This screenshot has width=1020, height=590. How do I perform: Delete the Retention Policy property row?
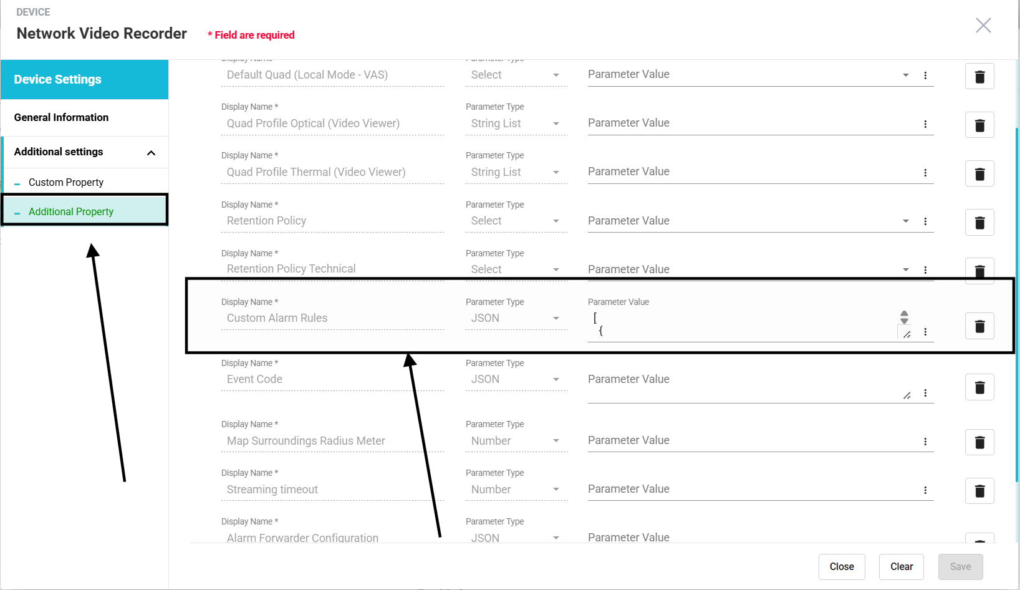pos(979,223)
